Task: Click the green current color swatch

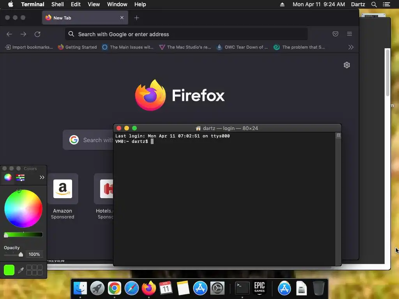Action: click(x=9, y=270)
